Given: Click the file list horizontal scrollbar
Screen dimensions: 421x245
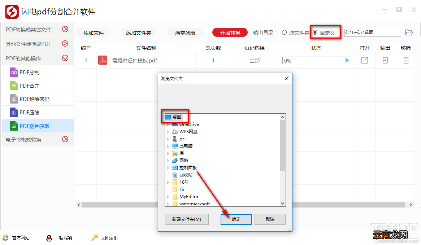Looking at the screenshot, I should 243,205.
